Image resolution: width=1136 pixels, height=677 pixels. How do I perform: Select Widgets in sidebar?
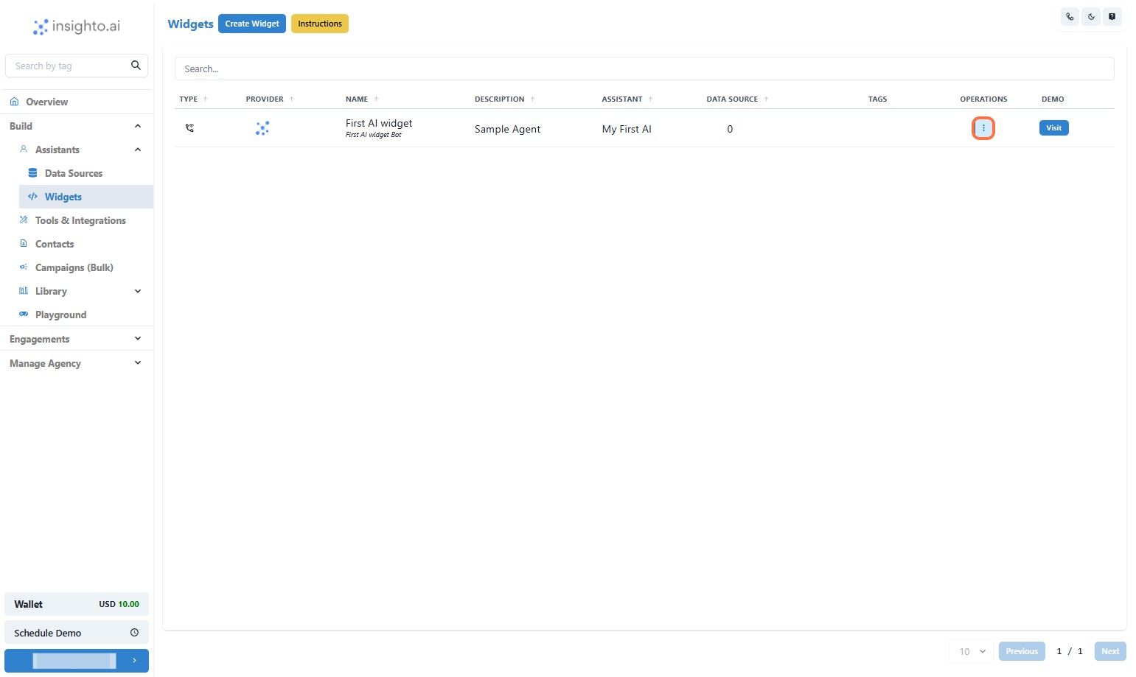(86, 197)
